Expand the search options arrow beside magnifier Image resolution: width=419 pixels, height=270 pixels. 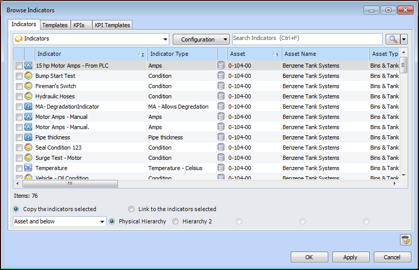(x=404, y=39)
